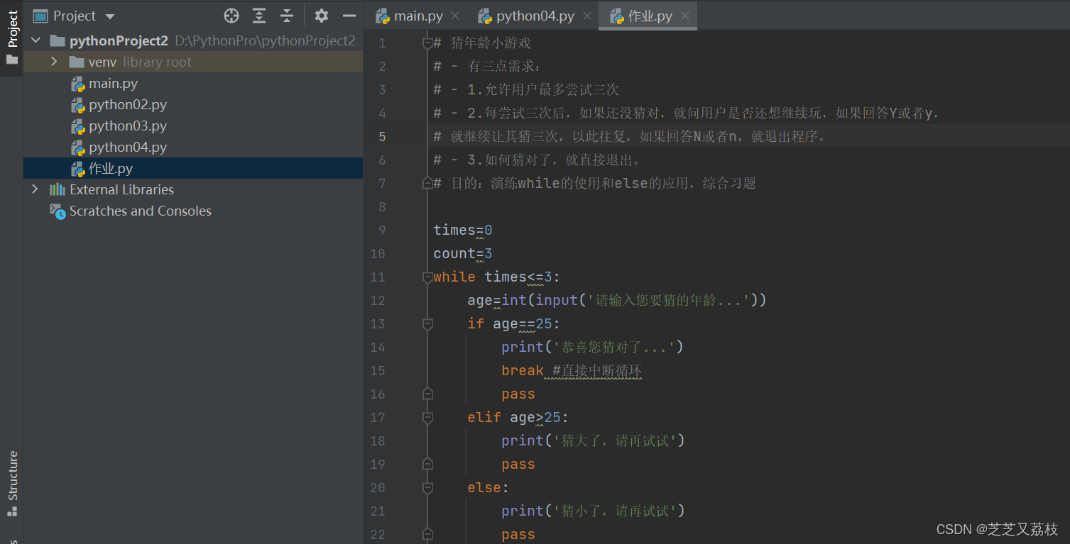Screen dimensions: 1070x544
Task: Click the Scratches and Consoles icon
Action: tap(58, 211)
